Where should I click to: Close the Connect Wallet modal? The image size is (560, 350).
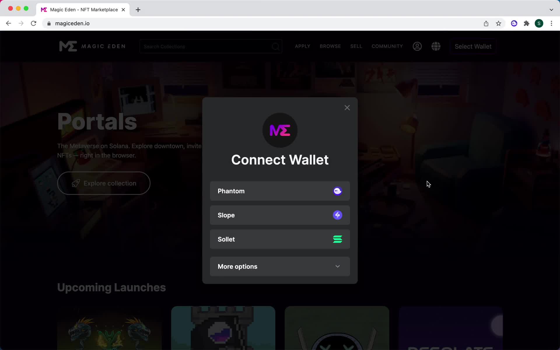[347, 108]
